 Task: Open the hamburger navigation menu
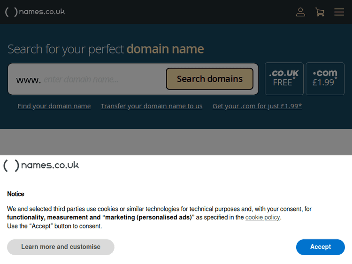339,12
